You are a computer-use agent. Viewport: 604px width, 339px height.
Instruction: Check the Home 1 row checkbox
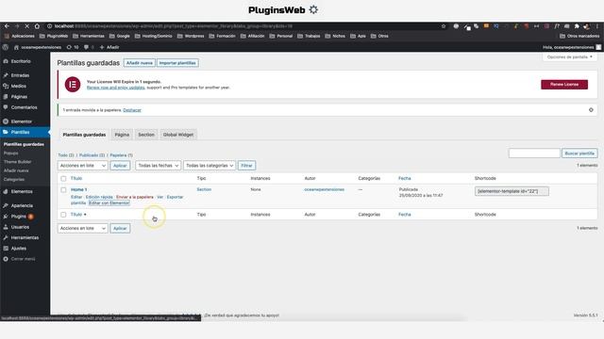coord(63,190)
